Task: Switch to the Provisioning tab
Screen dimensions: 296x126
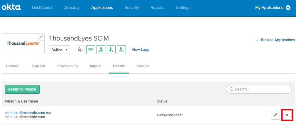Action: [67, 66]
